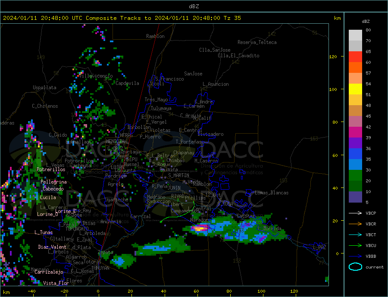Click the green VBCU arrow in legend

(x=355, y=246)
